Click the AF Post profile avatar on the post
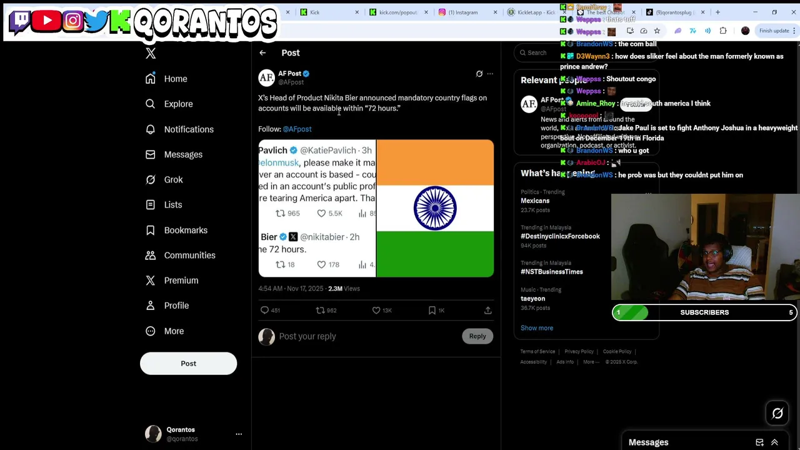This screenshot has width=800, height=450. click(267, 77)
